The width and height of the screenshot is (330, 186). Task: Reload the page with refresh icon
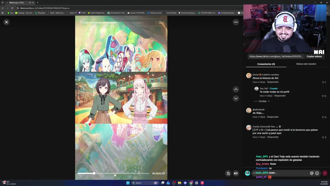[12, 8]
